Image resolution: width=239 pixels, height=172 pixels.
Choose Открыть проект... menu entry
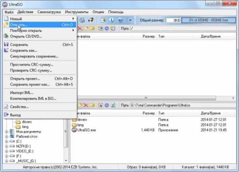40,78
